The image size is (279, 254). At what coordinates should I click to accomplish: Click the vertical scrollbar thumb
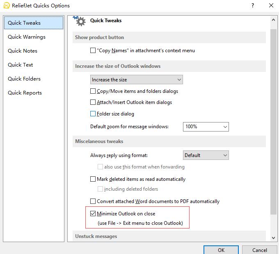pos(273,122)
